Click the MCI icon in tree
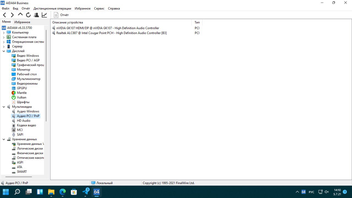352x198 pixels. click(x=14, y=130)
